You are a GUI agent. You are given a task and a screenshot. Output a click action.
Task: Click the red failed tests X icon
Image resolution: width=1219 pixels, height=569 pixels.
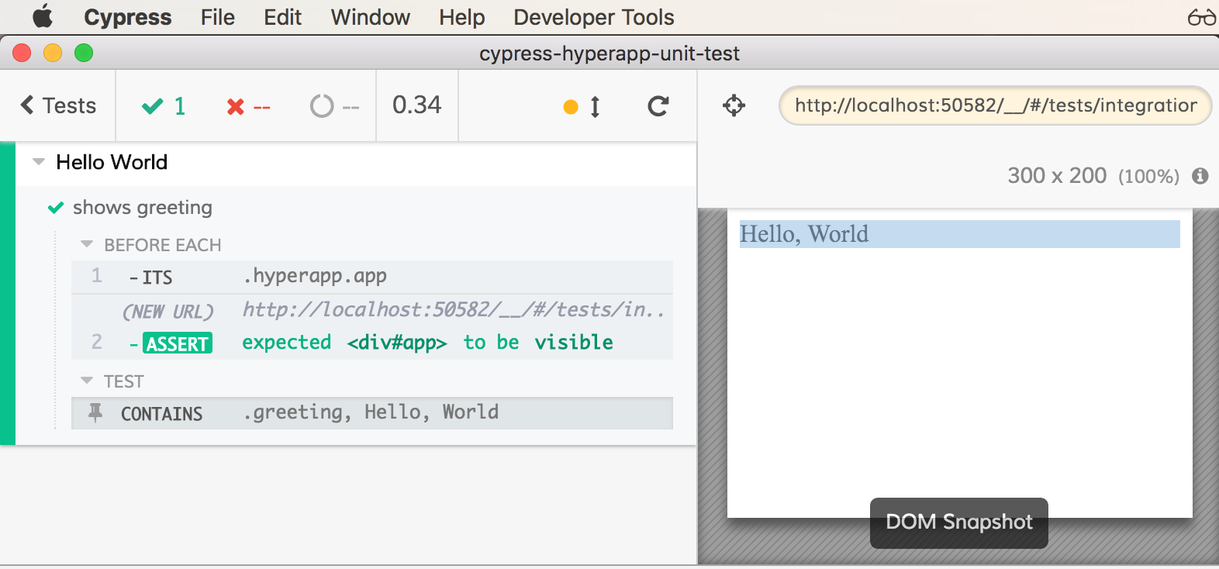pyautogui.click(x=236, y=106)
